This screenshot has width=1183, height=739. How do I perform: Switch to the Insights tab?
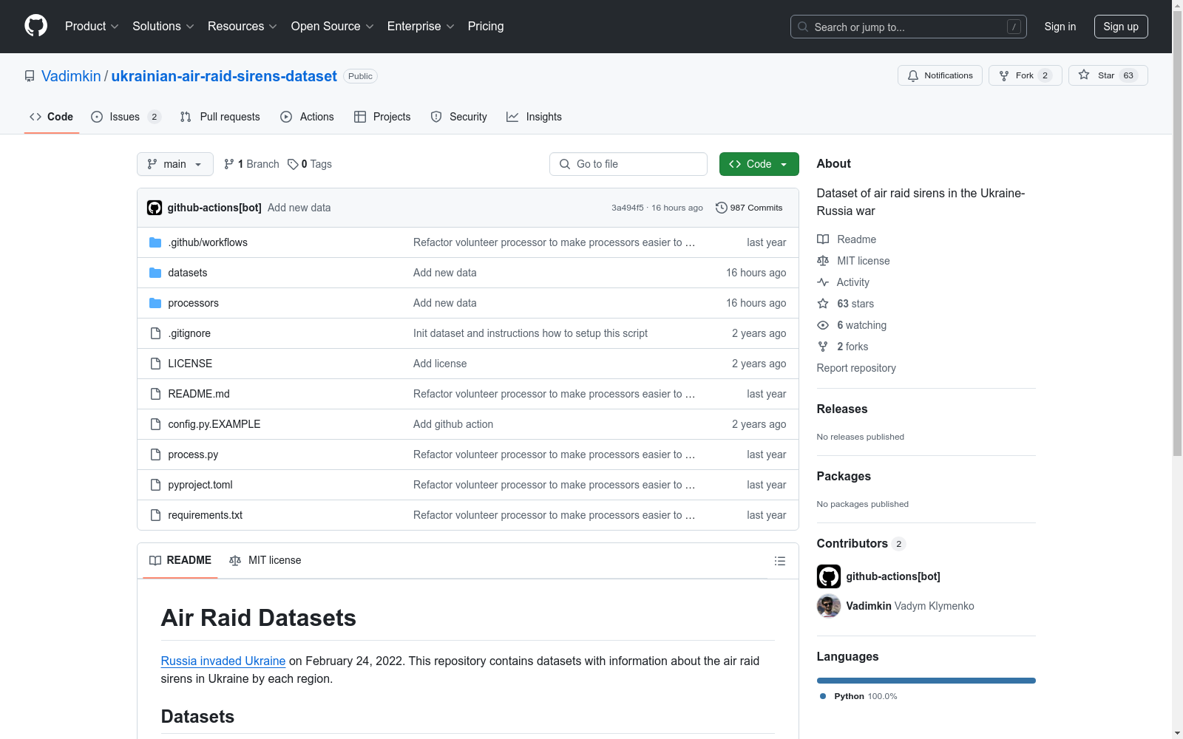(x=535, y=117)
